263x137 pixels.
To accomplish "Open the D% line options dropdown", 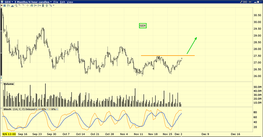I will pos(47,109).
